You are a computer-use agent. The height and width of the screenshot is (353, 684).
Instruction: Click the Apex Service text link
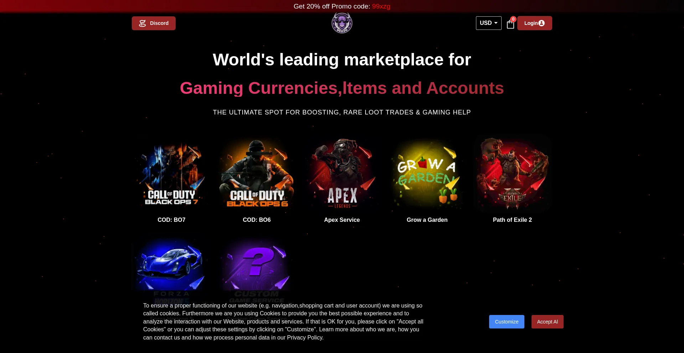342,220
